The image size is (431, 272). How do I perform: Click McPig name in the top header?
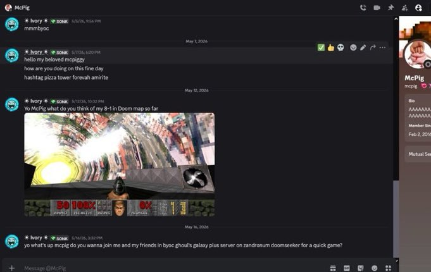[x=22, y=8]
